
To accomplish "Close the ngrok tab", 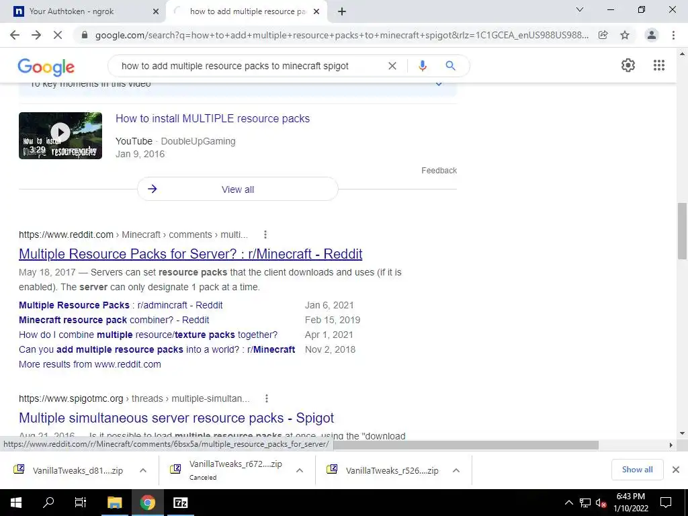I will coord(156,12).
